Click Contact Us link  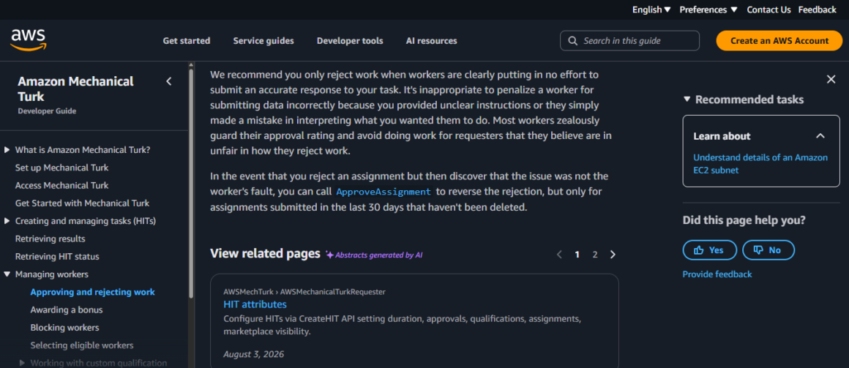pos(769,10)
